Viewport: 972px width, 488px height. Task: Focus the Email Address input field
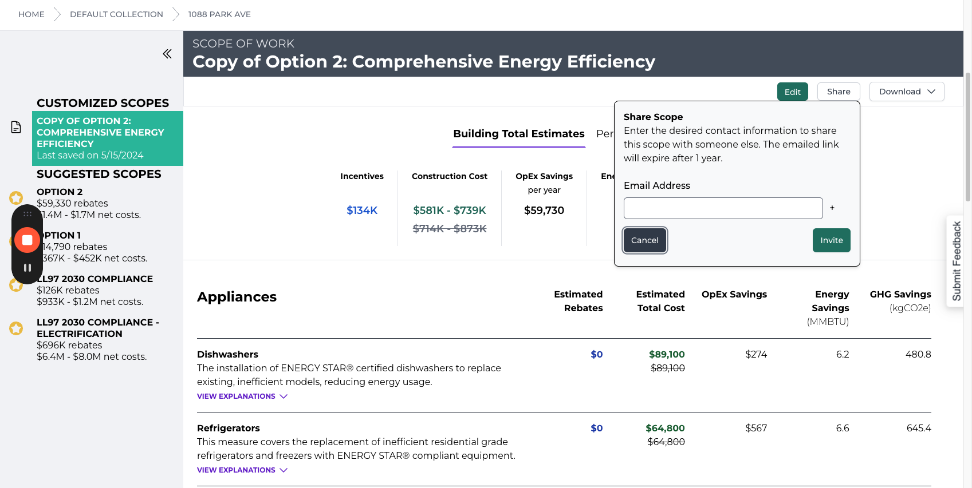click(x=723, y=208)
